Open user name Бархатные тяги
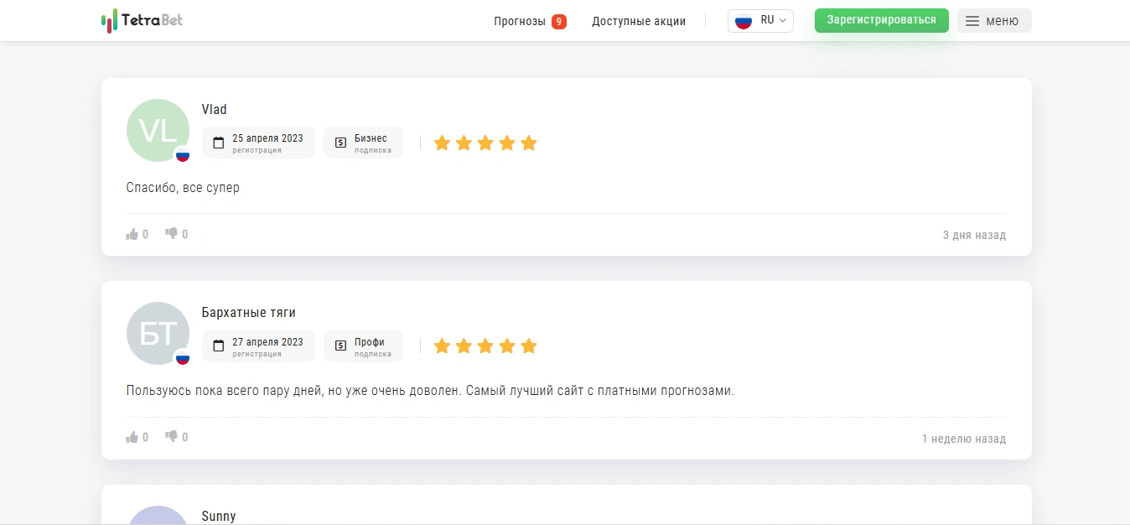Viewport: 1130px width, 525px height. pos(249,313)
